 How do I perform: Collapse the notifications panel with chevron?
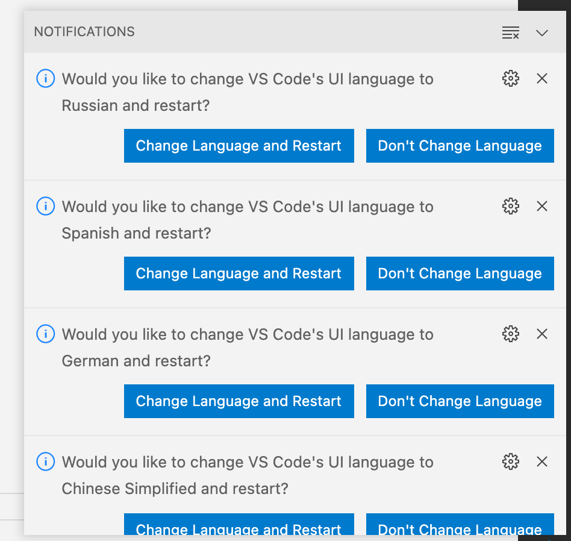tap(542, 33)
